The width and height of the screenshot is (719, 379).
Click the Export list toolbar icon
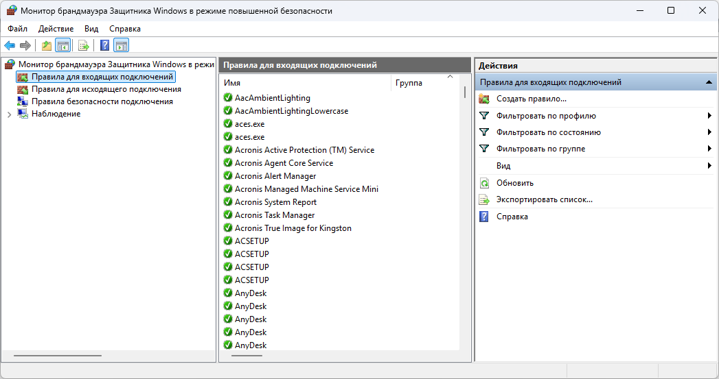pyautogui.click(x=84, y=45)
